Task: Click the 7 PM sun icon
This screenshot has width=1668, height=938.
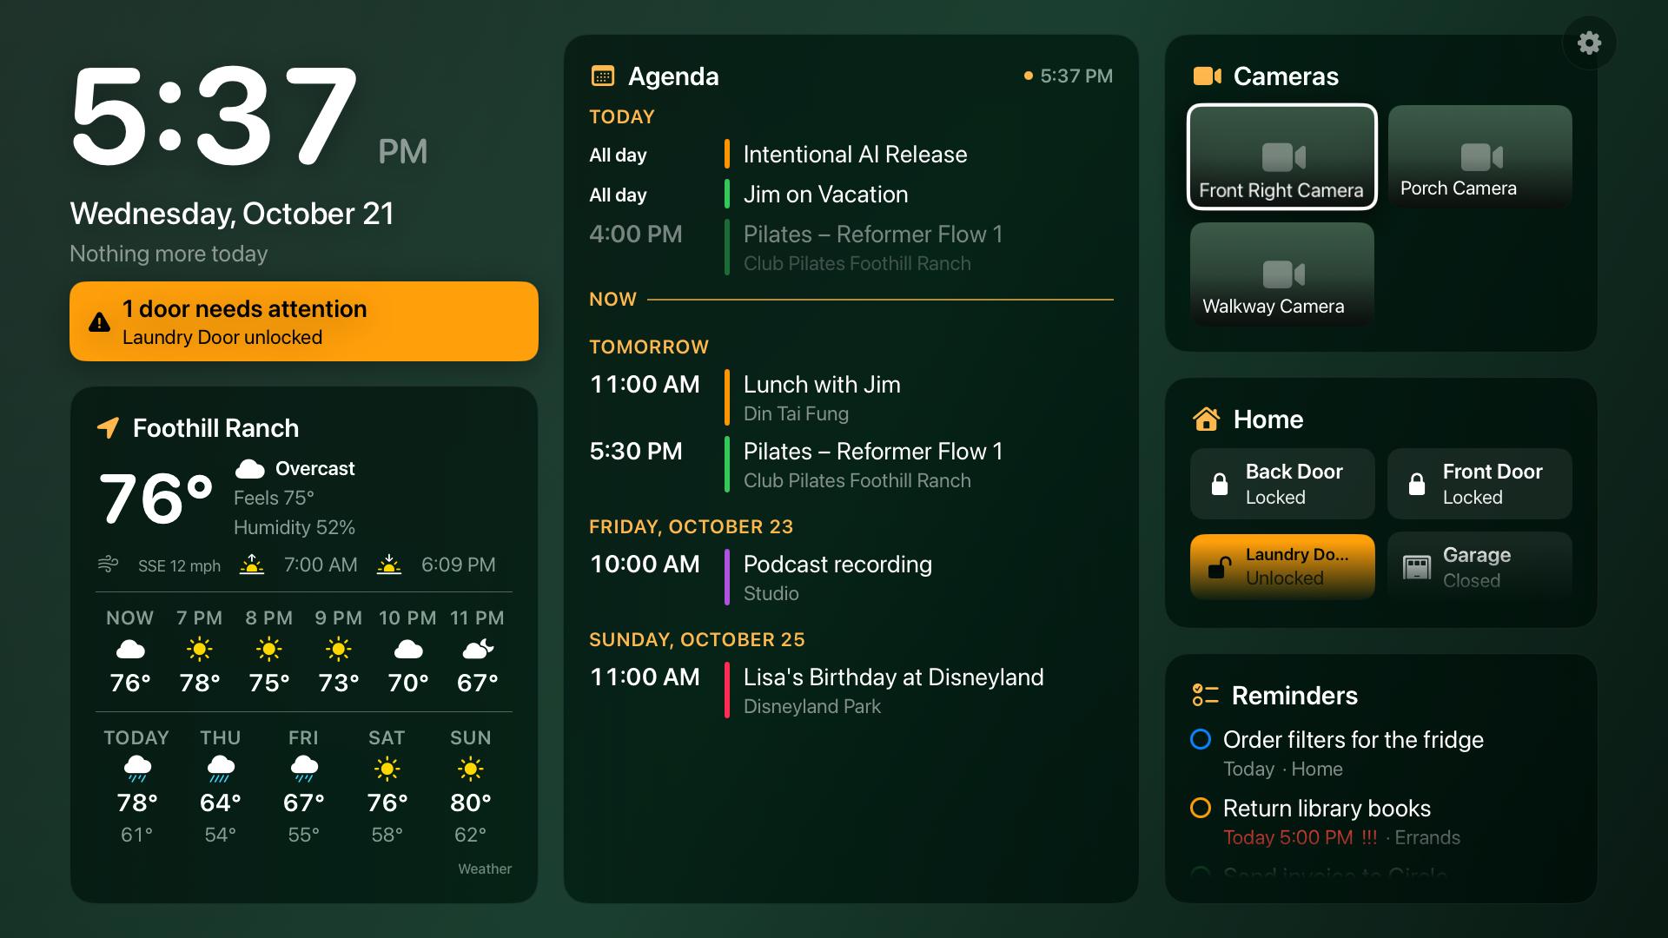Action: point(200,649)
